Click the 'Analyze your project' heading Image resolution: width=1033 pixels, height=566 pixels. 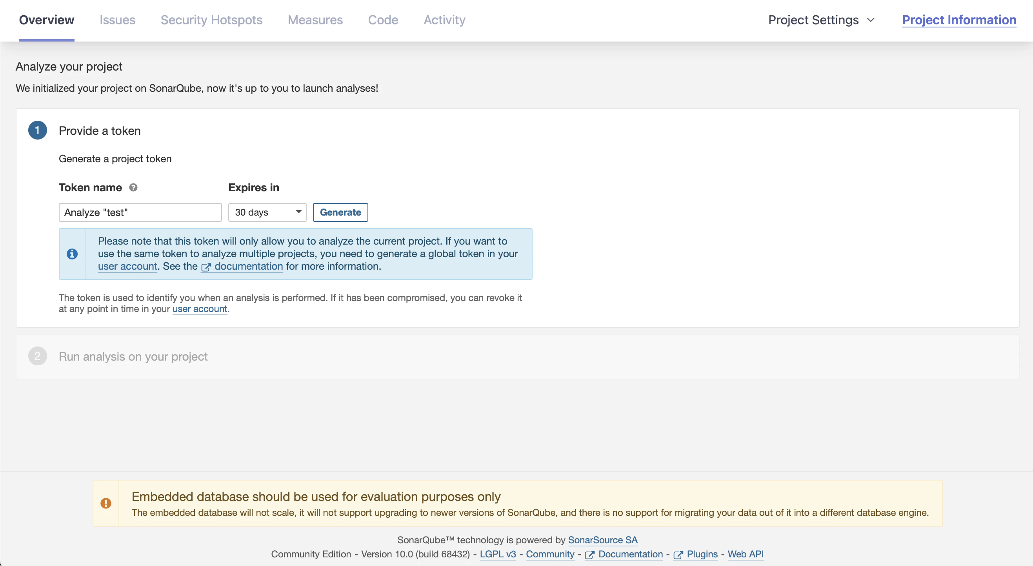(69, 67)
